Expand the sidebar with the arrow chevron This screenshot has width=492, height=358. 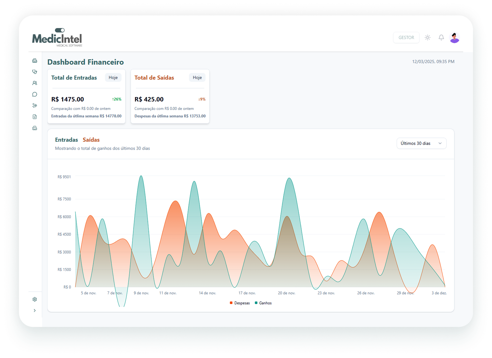coord(35,311)
